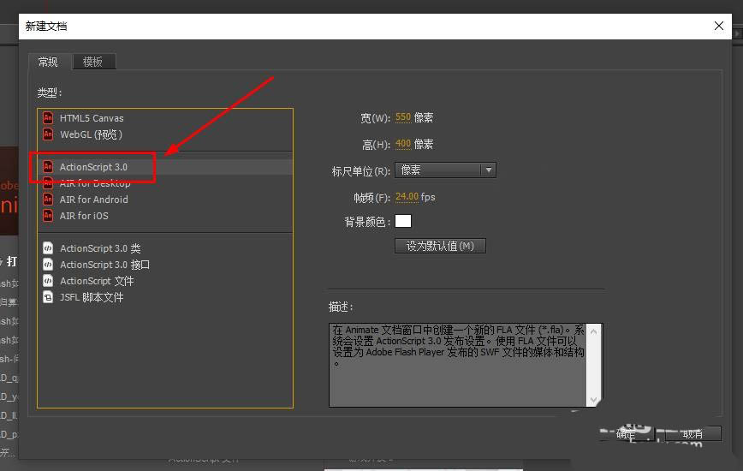This screenshot has width=743, height=471.
Task: Switch to the 常规 tab
Action: pyautogui.click(x=48, y=62)
